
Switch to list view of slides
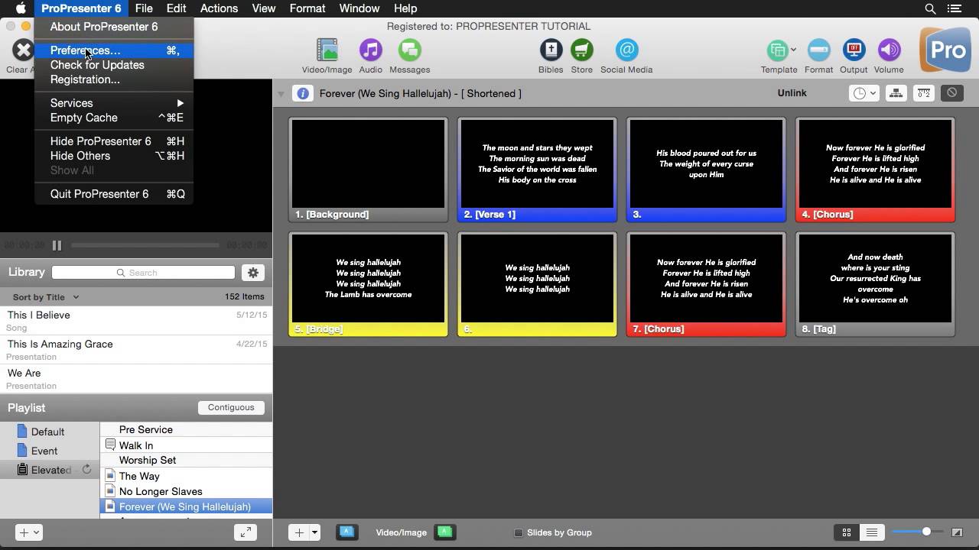point(871,532)
